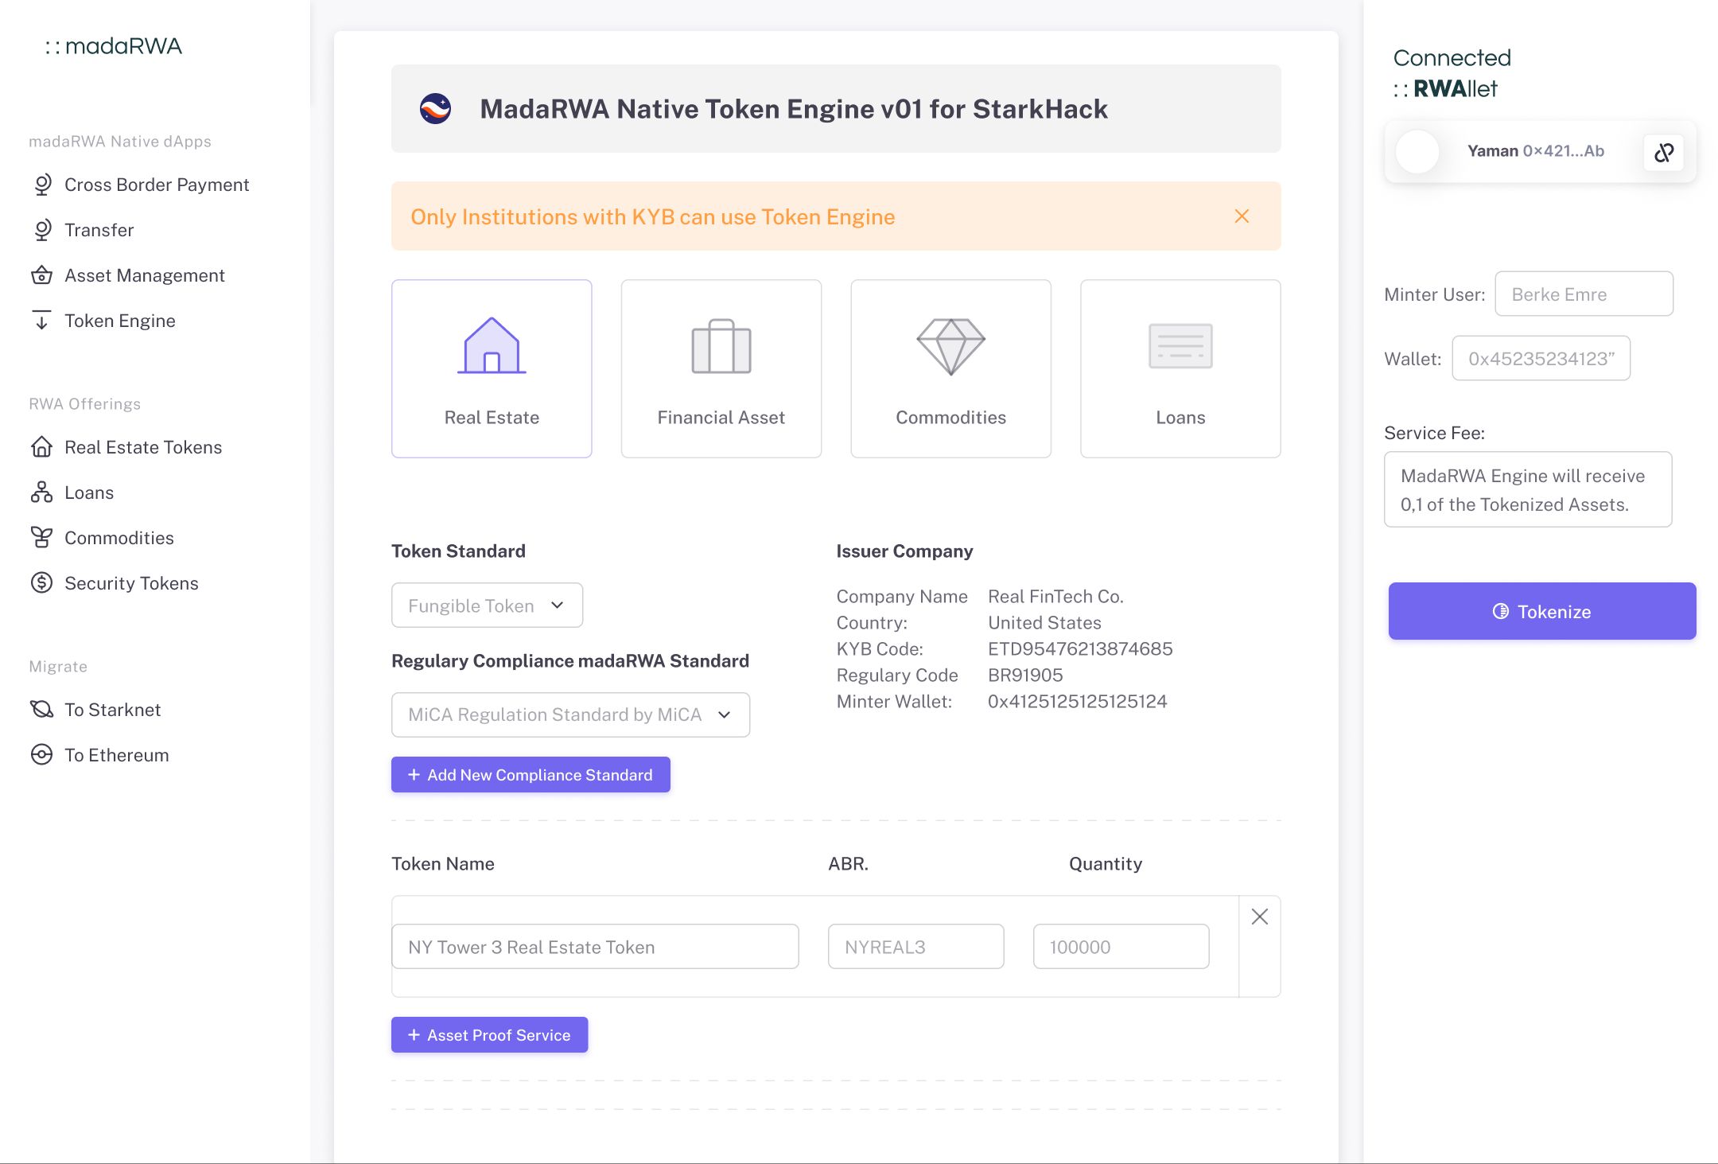Image resolution: width=1718 pixels, height=1164 pixels.
Task: Focus the Wallet address input field
Action: (x=1541, y=358)
